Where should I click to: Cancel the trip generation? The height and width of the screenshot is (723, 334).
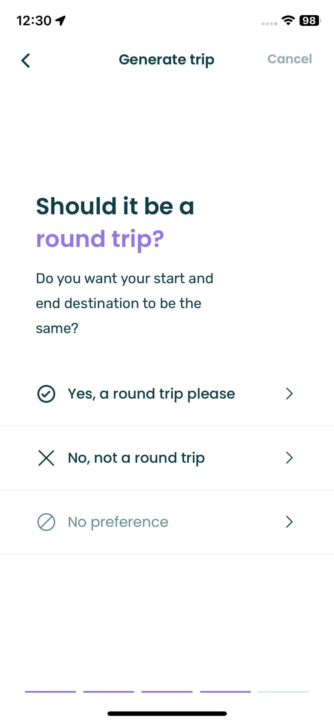tap(290, 59)
